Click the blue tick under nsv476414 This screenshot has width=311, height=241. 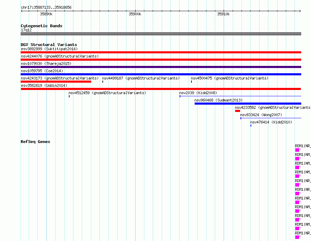(251, 126)
